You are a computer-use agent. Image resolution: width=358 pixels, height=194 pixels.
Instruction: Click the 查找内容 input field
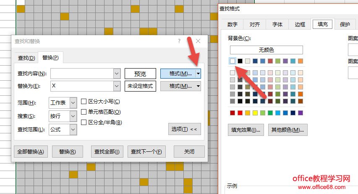[x=82, y=74]
